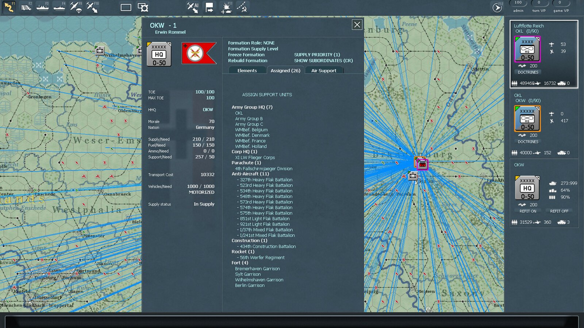The height and width of the screenshot is (328, 584).
Task: Click the AI air assist icon
Action: [x=192, y=7]
